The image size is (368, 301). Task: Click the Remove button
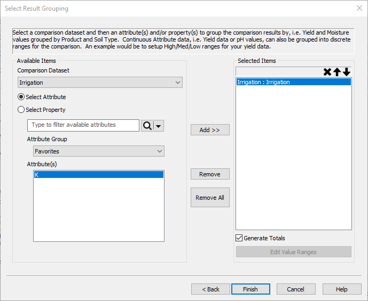click(x=210, y=174)
